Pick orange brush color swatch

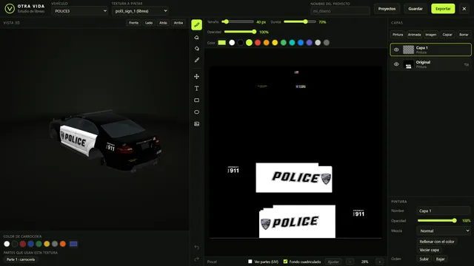(x=267, y=43)
